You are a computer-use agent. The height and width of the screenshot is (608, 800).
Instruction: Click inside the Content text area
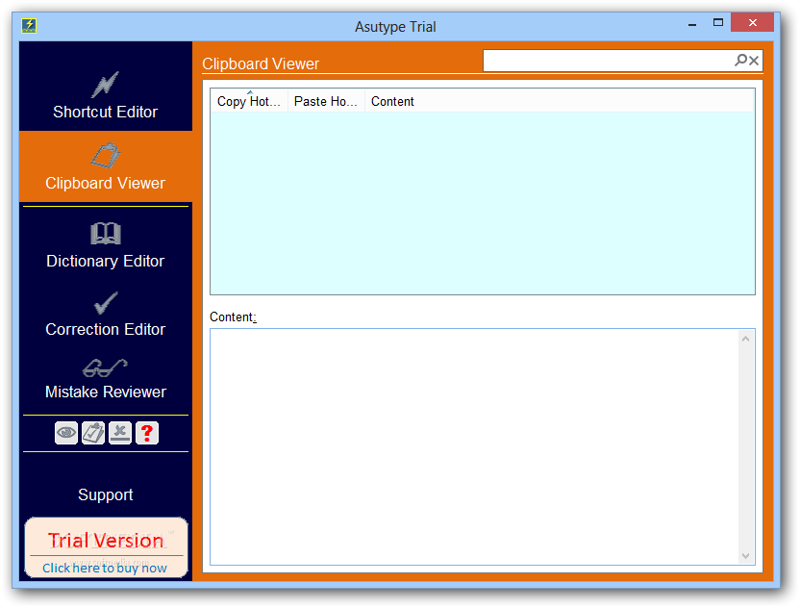click(474, 446)
